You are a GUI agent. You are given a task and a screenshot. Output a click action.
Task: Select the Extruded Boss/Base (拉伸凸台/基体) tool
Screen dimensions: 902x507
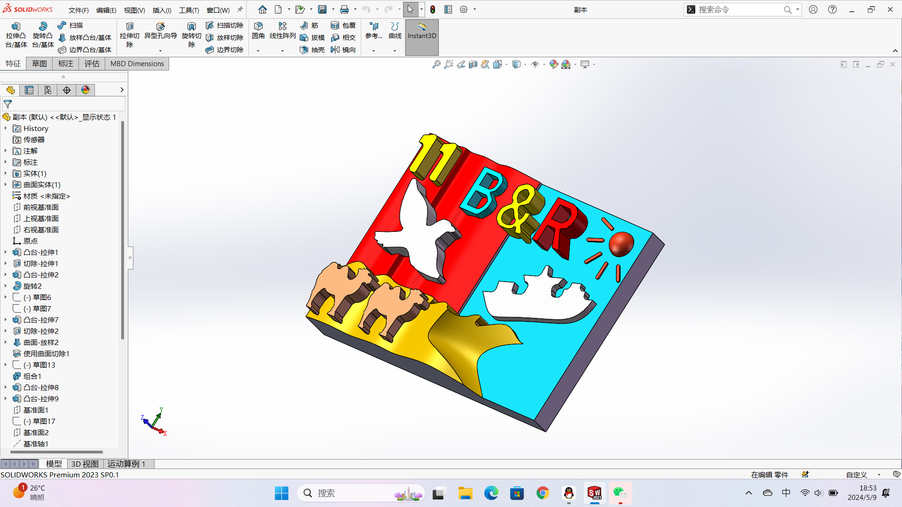(x=16, y=35)
